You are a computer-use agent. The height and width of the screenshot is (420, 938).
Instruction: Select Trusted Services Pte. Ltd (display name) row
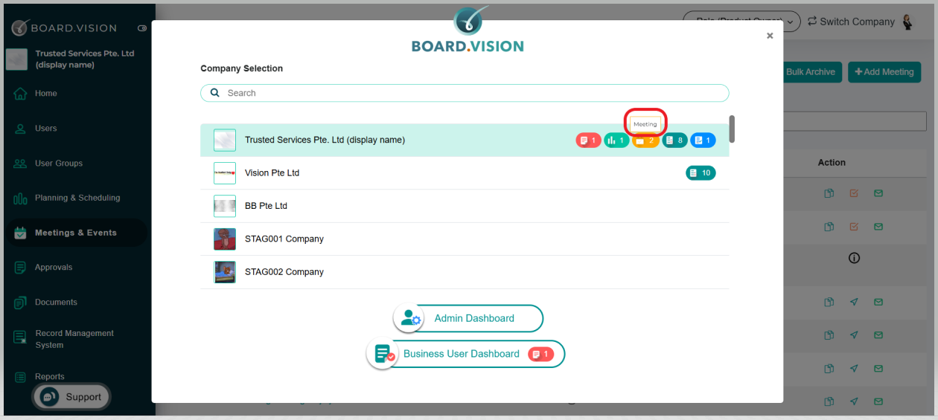pos(465,140)
